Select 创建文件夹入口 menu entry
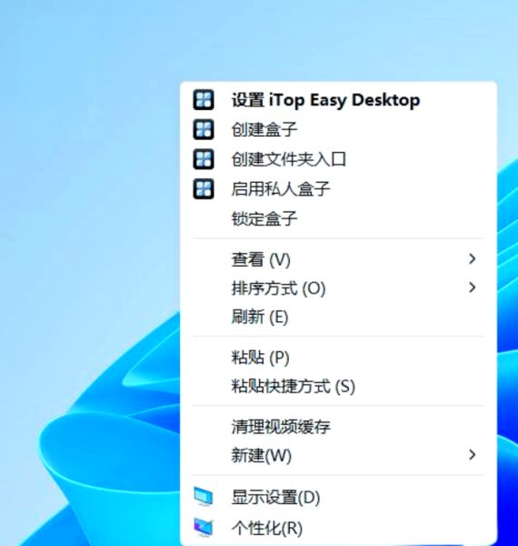Screen dimensions: 518x546 click(338, 159)
